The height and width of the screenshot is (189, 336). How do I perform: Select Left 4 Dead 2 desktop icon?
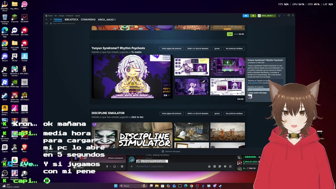(x=24, y=96)
